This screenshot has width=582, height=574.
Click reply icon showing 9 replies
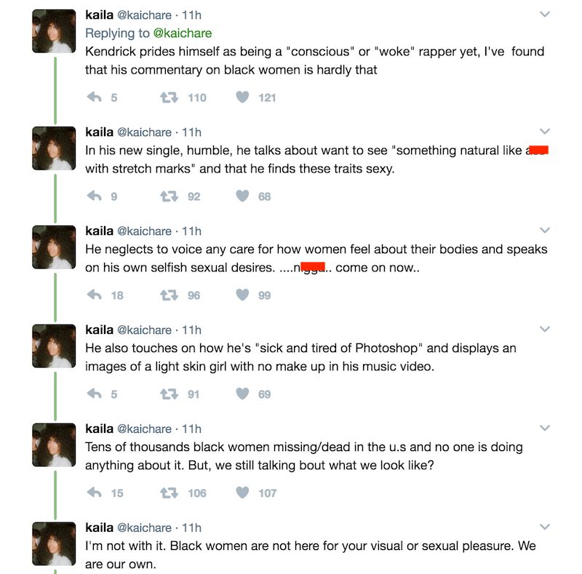[93, 196]
